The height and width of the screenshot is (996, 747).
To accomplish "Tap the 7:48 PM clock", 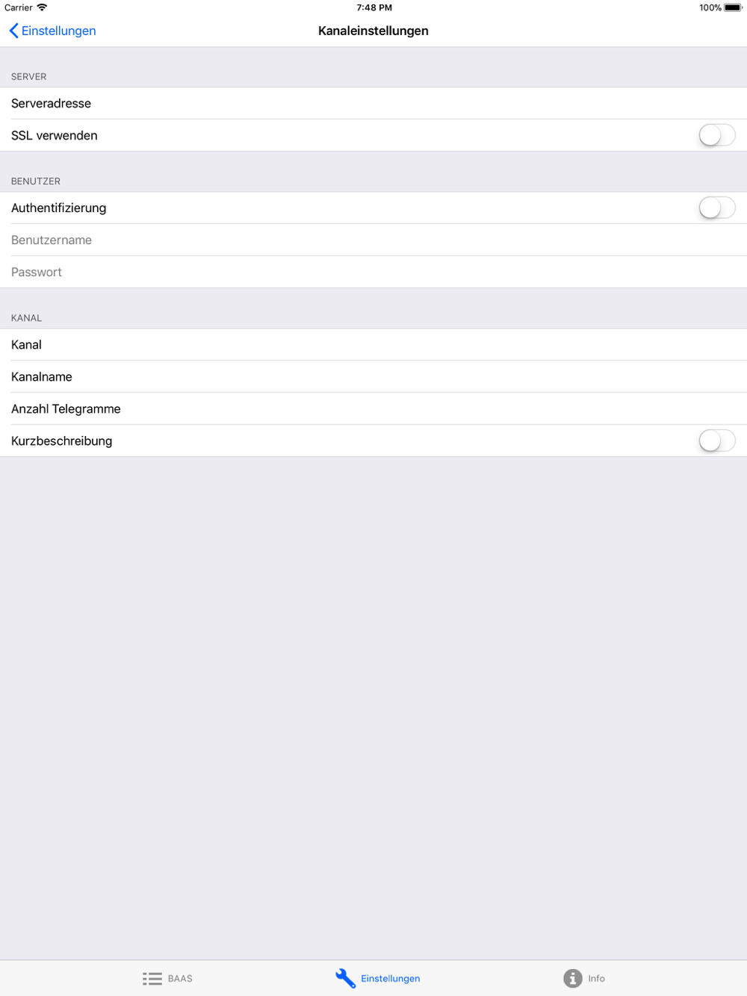I will click(374, 7).
